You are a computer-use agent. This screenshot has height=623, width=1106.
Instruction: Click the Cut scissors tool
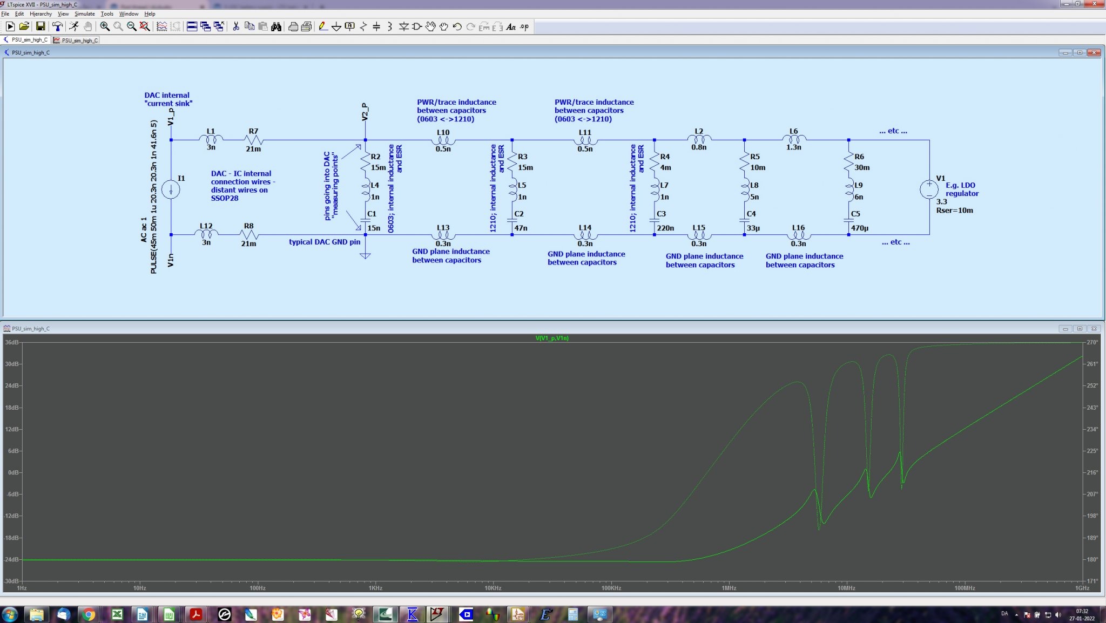click(236, 26)
